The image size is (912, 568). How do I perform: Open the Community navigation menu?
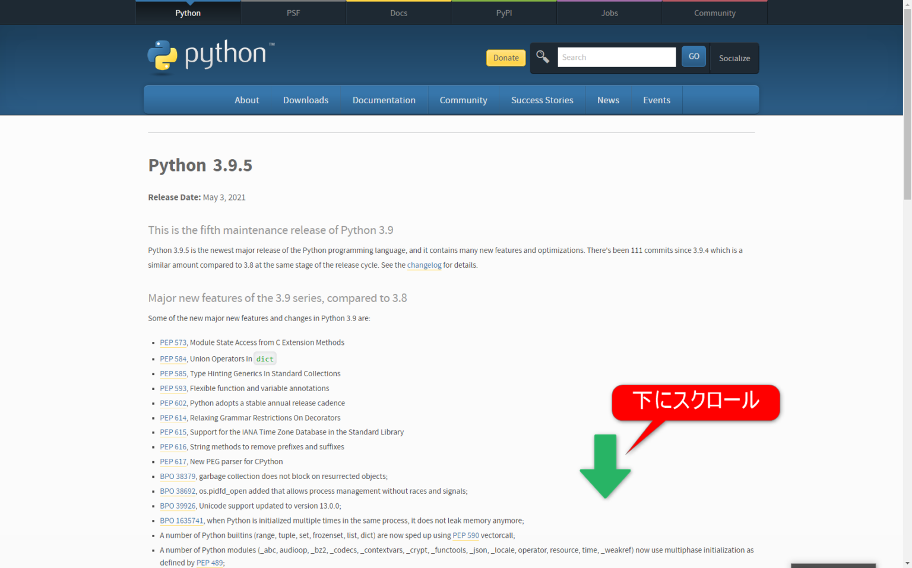point(463,100)
